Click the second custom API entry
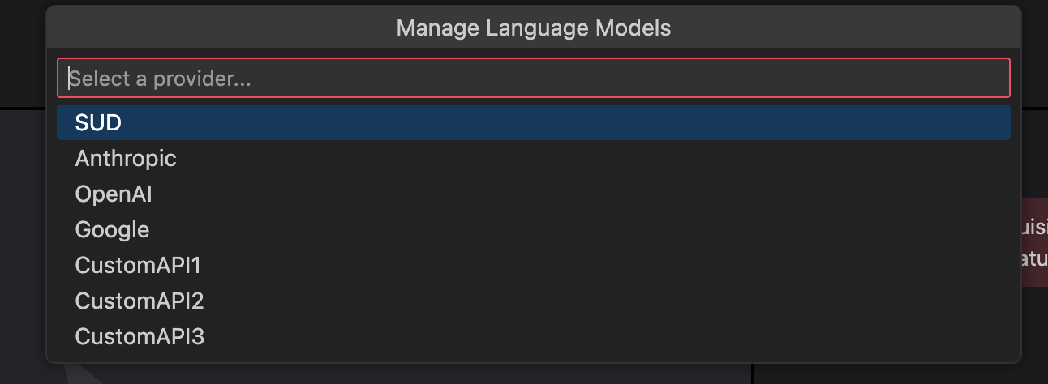Image resolution: width=1048 pixels, height=384 pixels. tap(140, 301)
